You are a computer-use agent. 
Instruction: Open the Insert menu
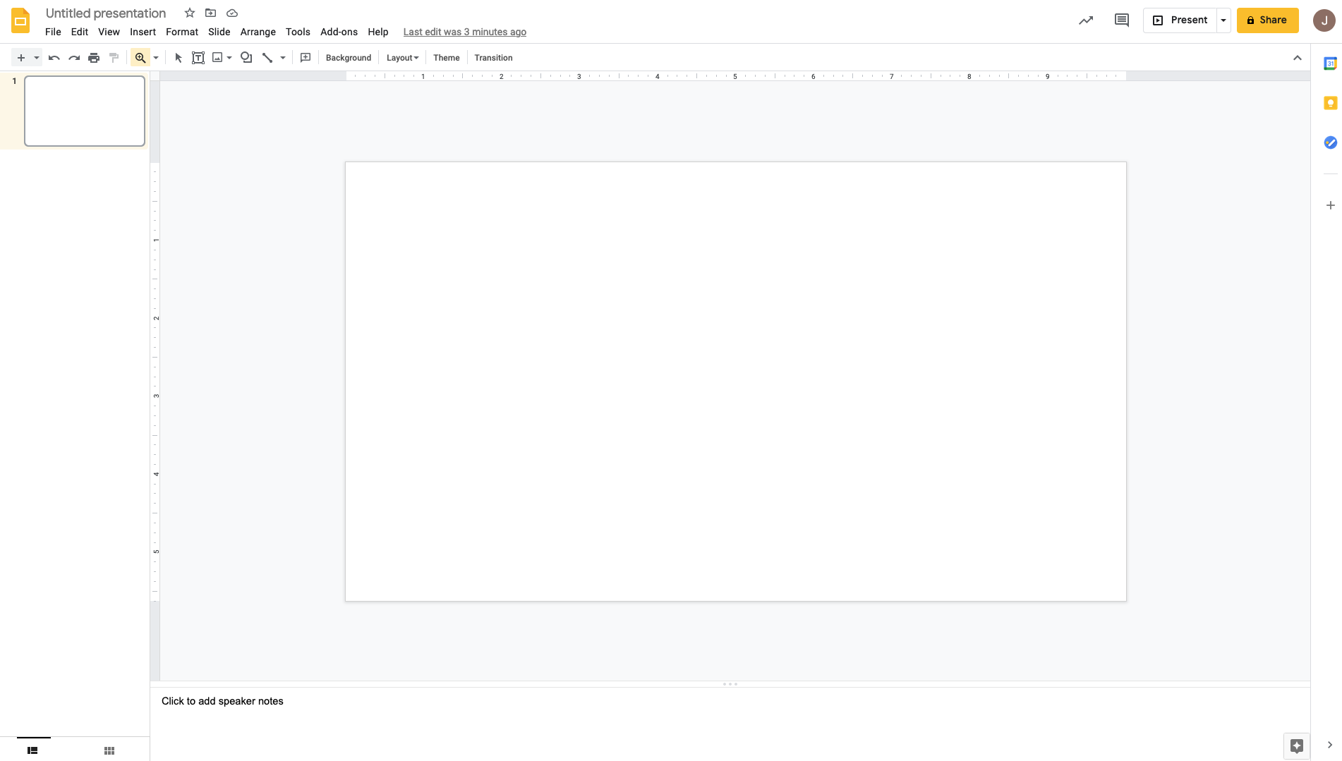(143, 32)
